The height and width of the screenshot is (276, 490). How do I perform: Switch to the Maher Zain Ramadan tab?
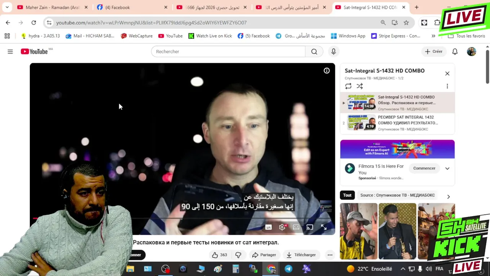click(52, 7)
